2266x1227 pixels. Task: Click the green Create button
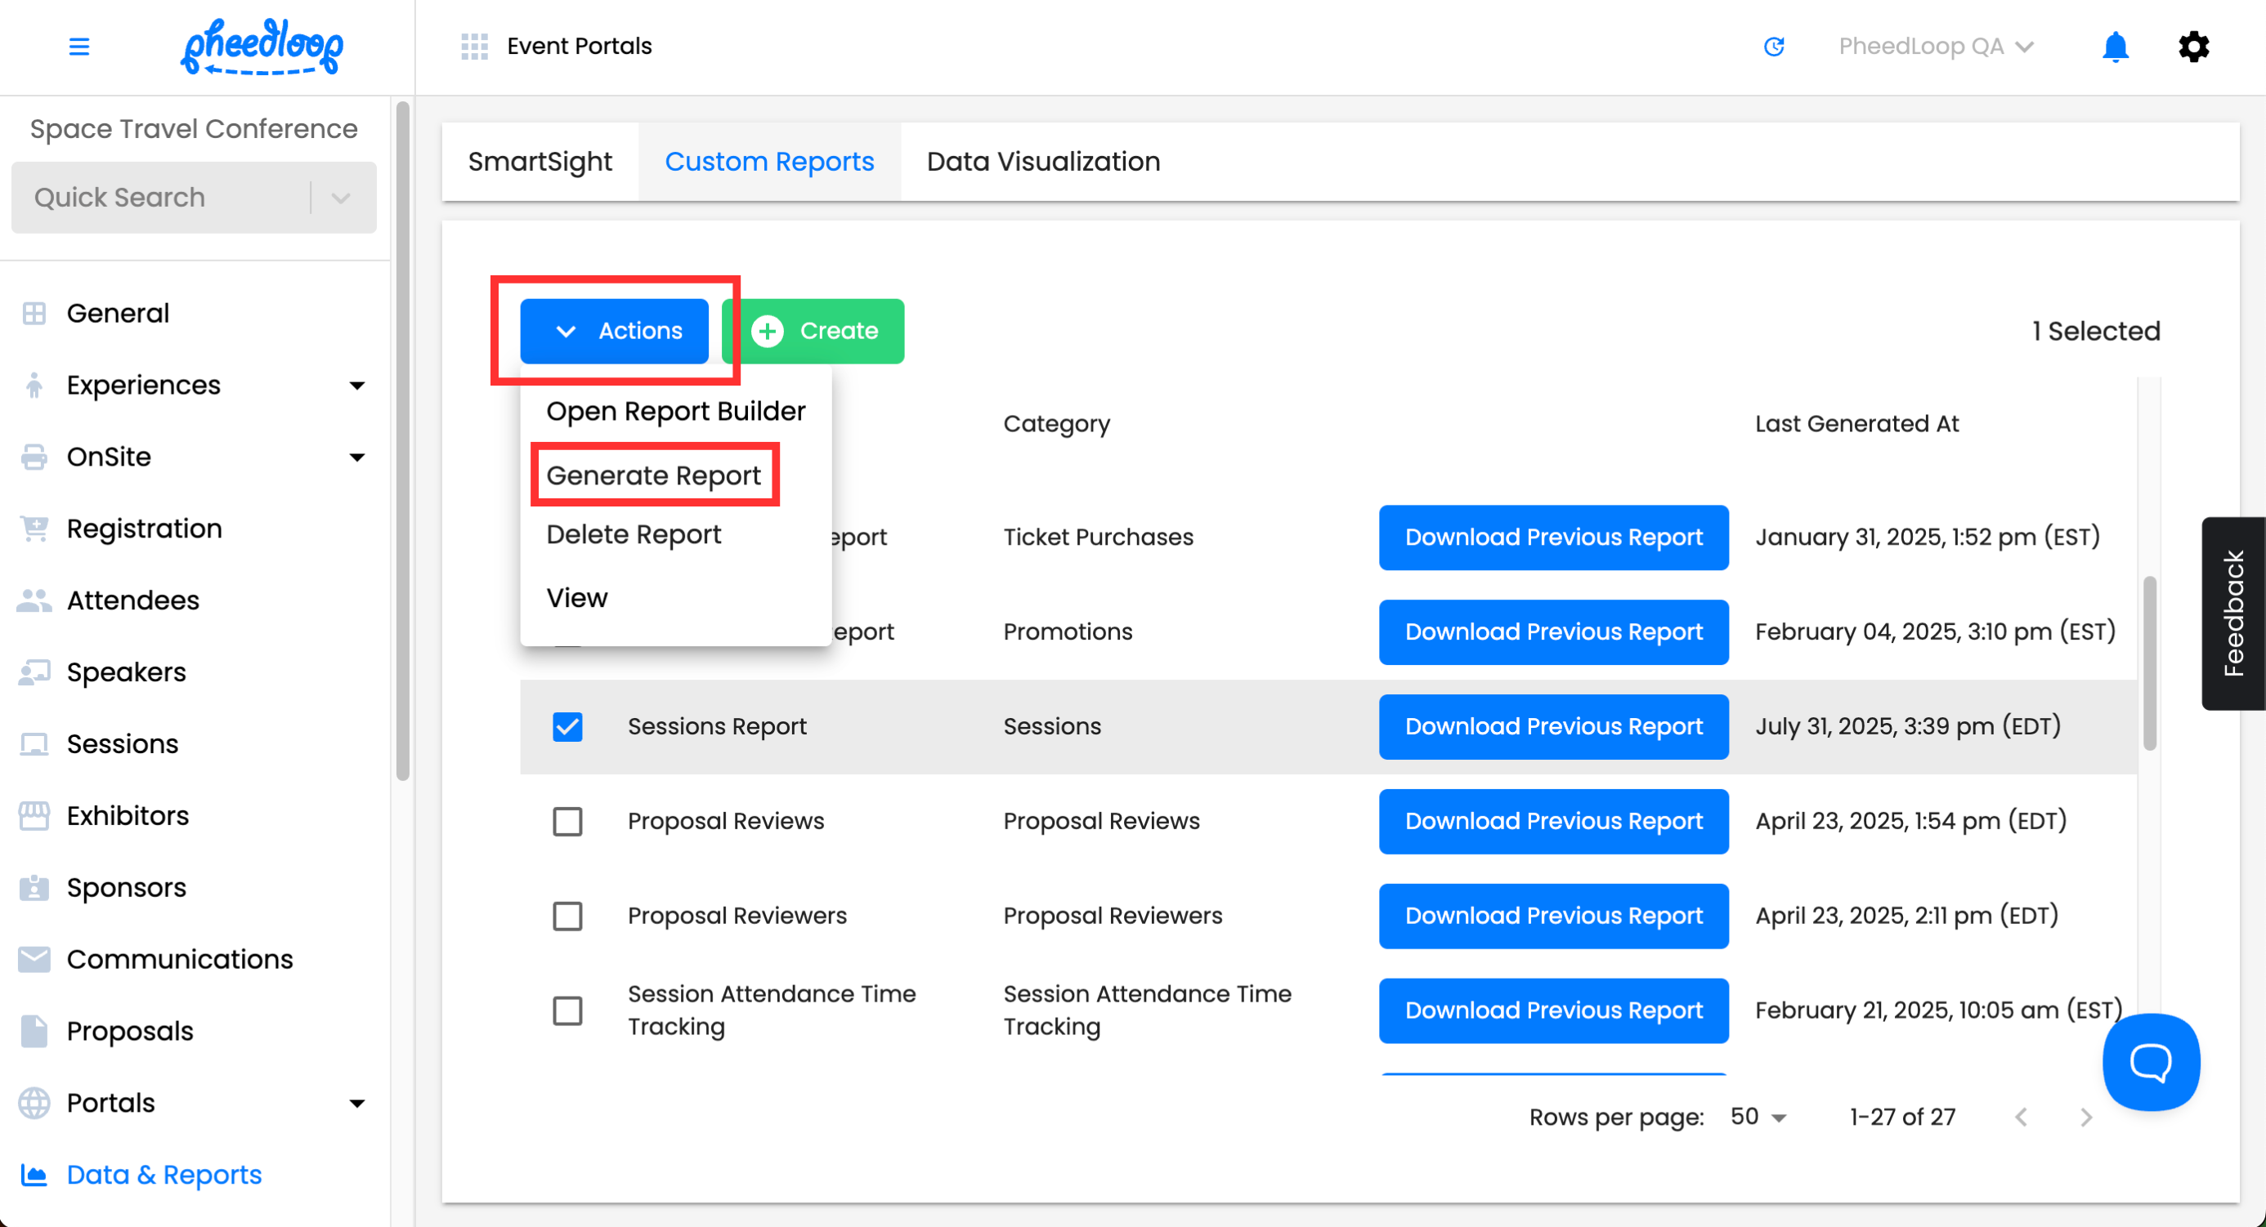(813, 332)
